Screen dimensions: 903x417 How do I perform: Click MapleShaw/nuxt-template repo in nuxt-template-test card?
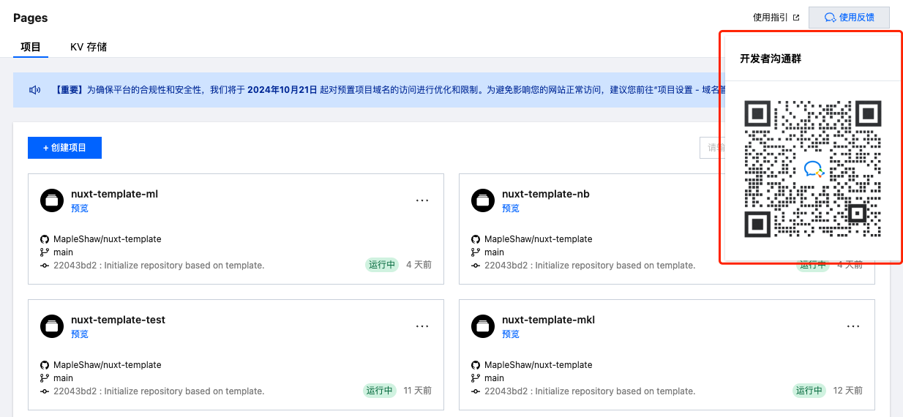tap(108, 365)
